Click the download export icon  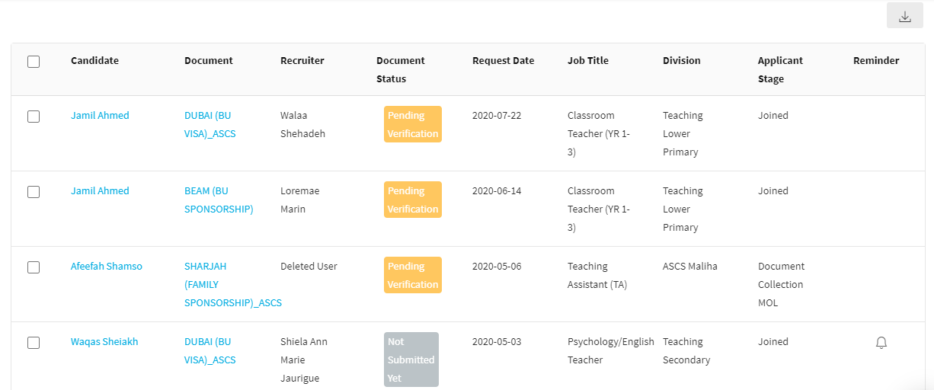click(904, 16)
